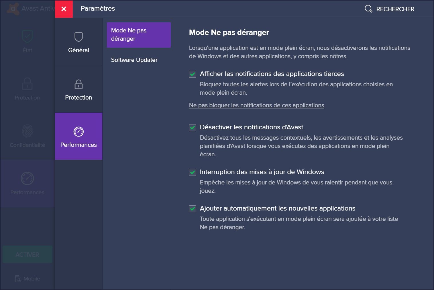Switch to Software Updater tab
The height and width of the screenshot is (290, 434).
click(134, 60)
